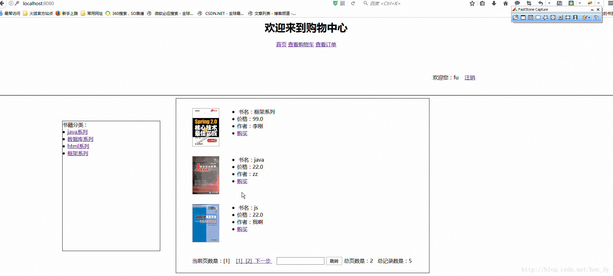The height and width of the screenshot is (276, 613).
Task: Open the site info icon in address bar
Action: coord(11,3)
